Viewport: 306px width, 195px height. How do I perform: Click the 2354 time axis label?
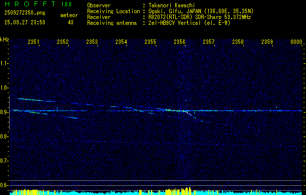[121, 41]
